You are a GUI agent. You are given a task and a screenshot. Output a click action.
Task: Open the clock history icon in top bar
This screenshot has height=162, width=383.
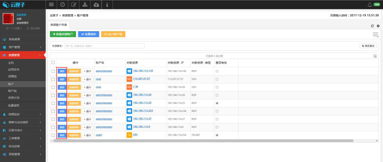point(62,5)
